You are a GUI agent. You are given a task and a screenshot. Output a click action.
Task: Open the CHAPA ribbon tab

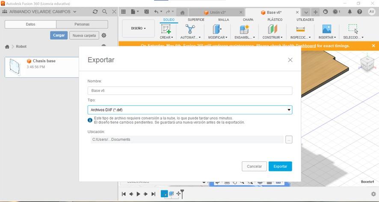click(x=248, y=20)
